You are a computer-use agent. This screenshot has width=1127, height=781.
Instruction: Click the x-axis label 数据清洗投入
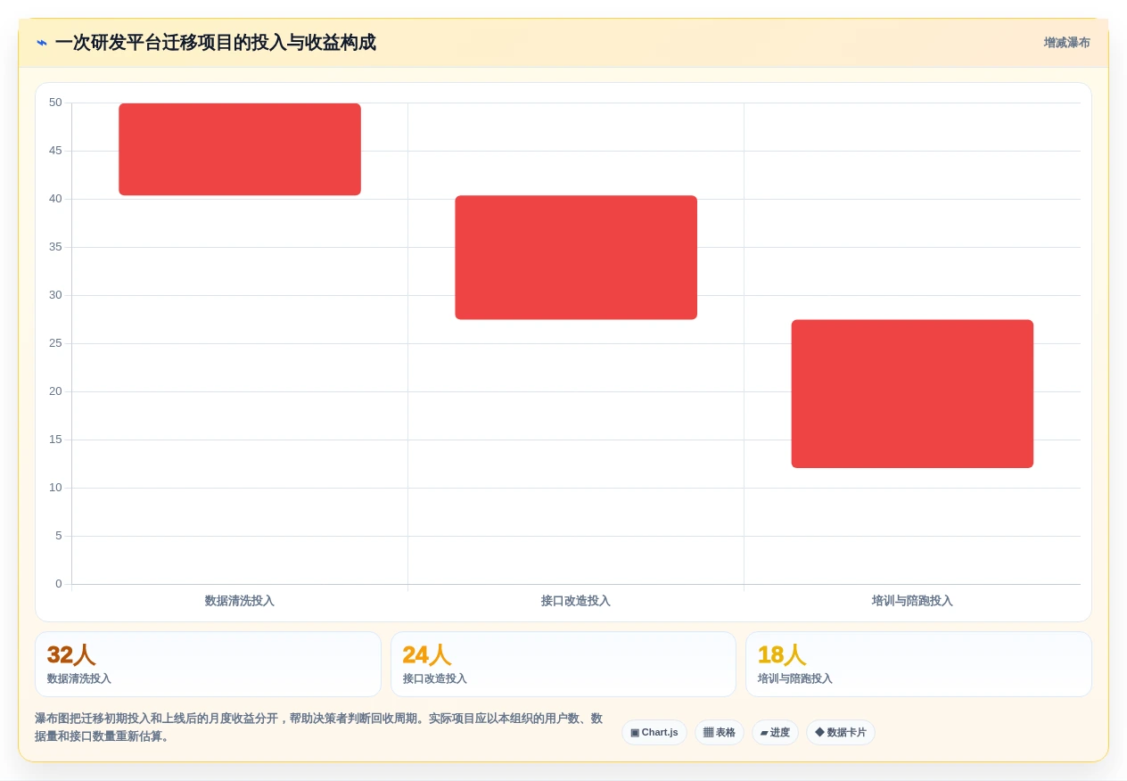240,601
